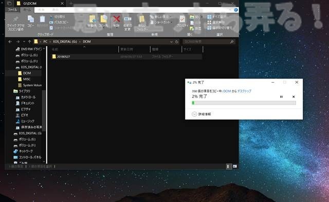
Task: Select コントロール パネル in the navigation tree
Action: point(27,157)
